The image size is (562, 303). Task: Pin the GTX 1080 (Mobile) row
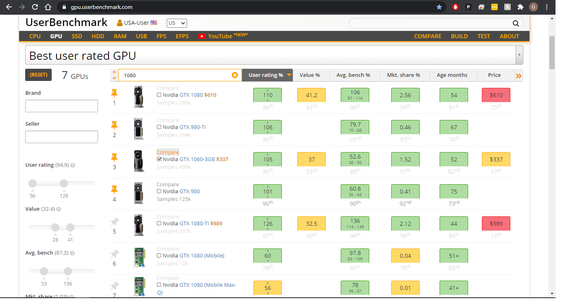point(115,254)
